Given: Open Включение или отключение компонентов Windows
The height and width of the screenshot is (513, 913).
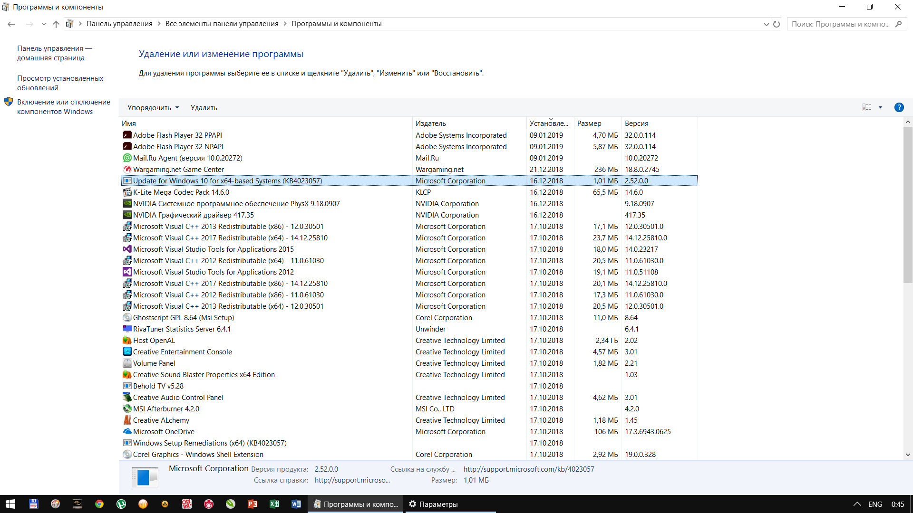Looking at the screenshot, I should click(x=63, y=107).
